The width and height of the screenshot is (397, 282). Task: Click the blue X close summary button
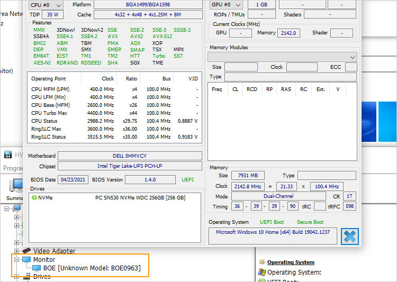tap(349, 236)
